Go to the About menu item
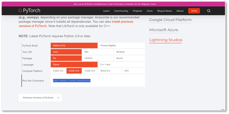Viewport: 229px width, 114px height. click(180, 11)
